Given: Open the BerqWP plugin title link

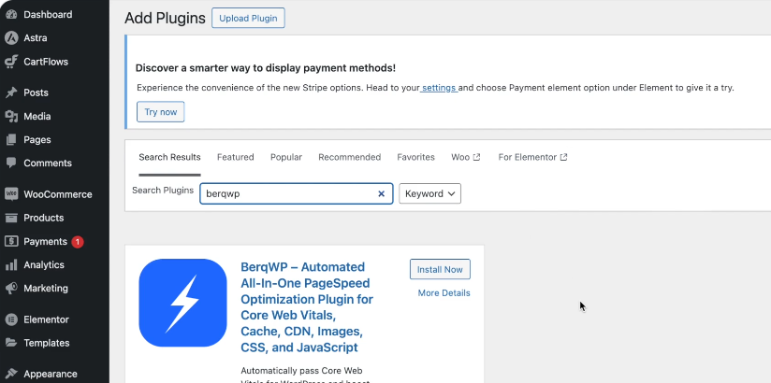Looking at the screenshot, I should 307,307.
